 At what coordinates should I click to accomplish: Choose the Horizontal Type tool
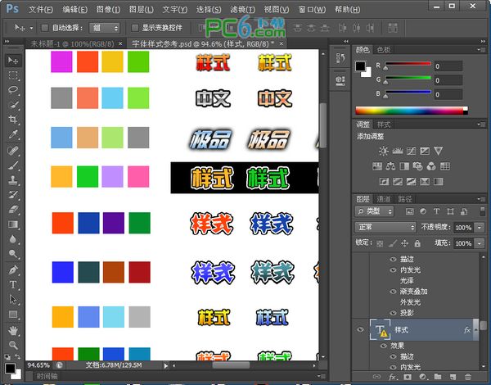click(x=13, y=284)
